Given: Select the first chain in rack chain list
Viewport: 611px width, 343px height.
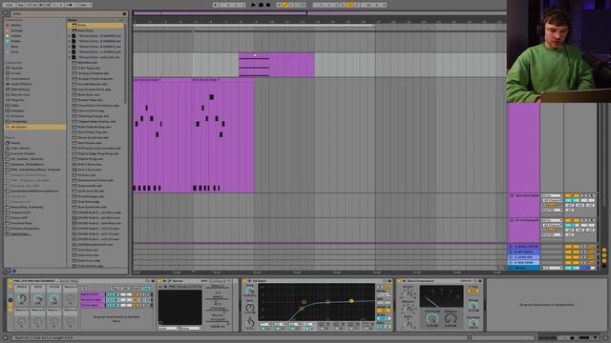Looking at the screenshot, I should point(92,294).
